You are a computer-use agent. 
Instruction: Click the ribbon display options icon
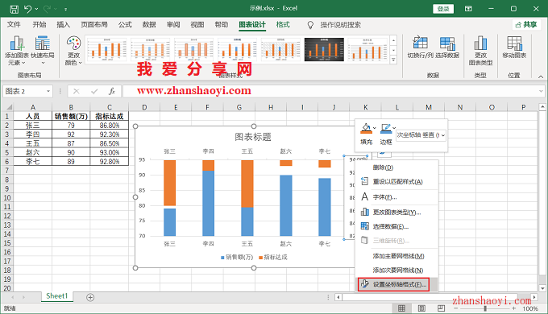coord(468,9)
